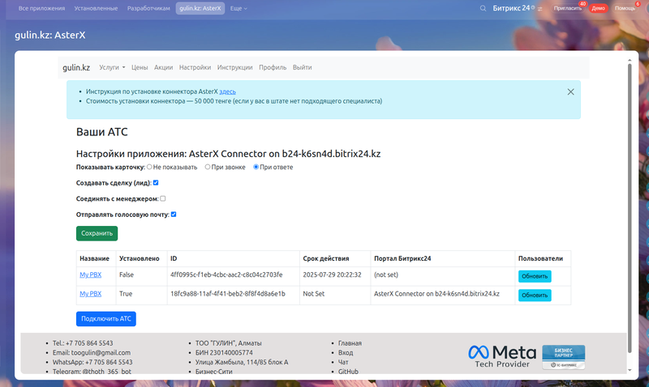
Task: Click the Вход footer link
Action: 346,353
